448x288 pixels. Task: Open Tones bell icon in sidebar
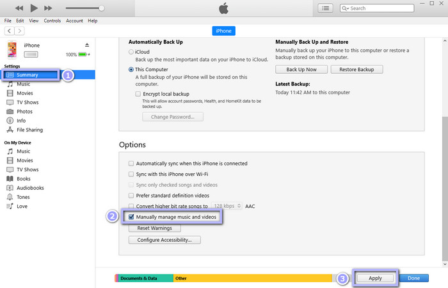click(10, 197)
